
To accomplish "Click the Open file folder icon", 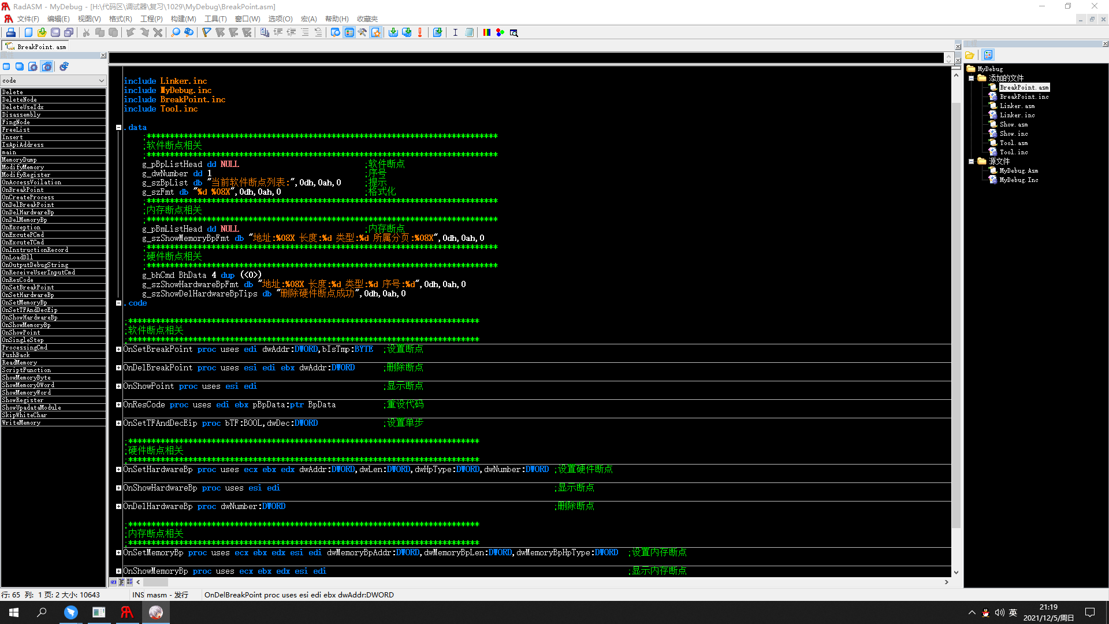I will (42, 32).
